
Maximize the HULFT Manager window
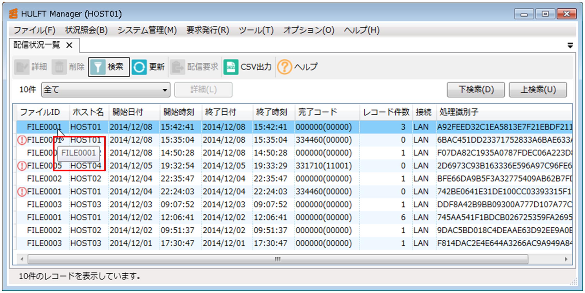click(x=545, y=14)
